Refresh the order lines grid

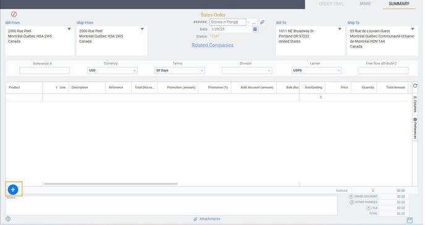tap(415, 86)
